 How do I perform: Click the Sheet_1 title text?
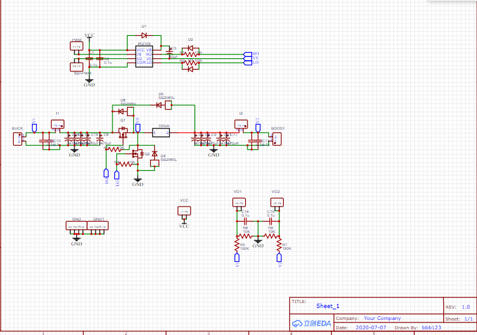pyautogui.click(x=328, y=306)
